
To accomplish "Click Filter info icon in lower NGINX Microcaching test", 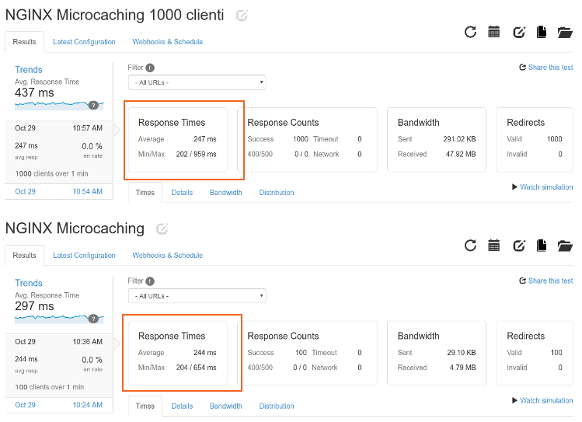I will (x=150, y=281).
